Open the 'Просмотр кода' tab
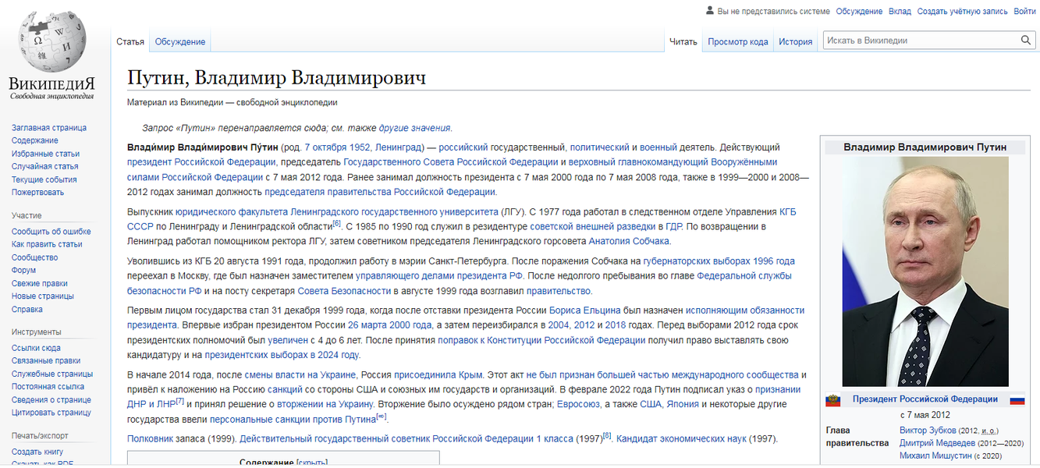The image size is (1040, 468). (x=738, y=42)
